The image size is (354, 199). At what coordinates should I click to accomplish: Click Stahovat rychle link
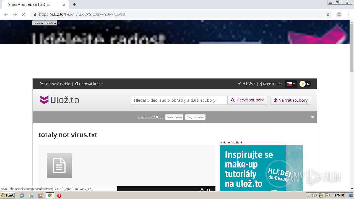click(55, 84)
